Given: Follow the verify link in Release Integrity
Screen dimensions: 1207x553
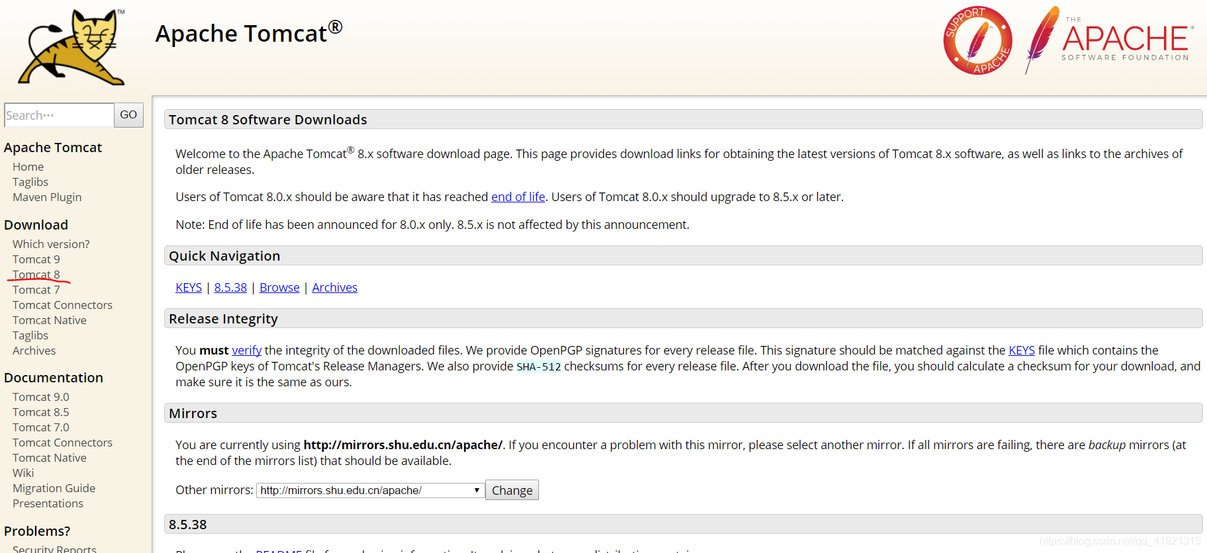Looking at the screenshot, I should coord(246,351).
